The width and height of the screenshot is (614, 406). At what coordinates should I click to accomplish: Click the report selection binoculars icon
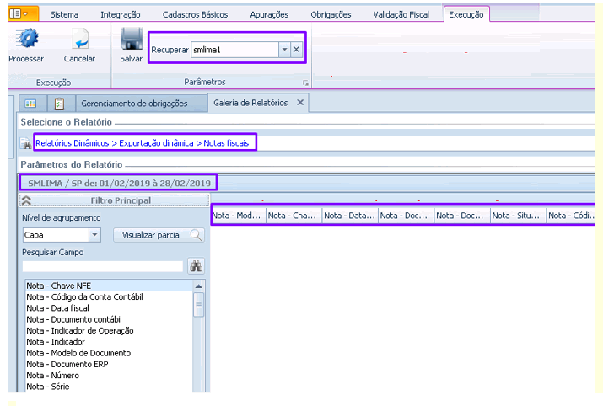coord(25,144)
